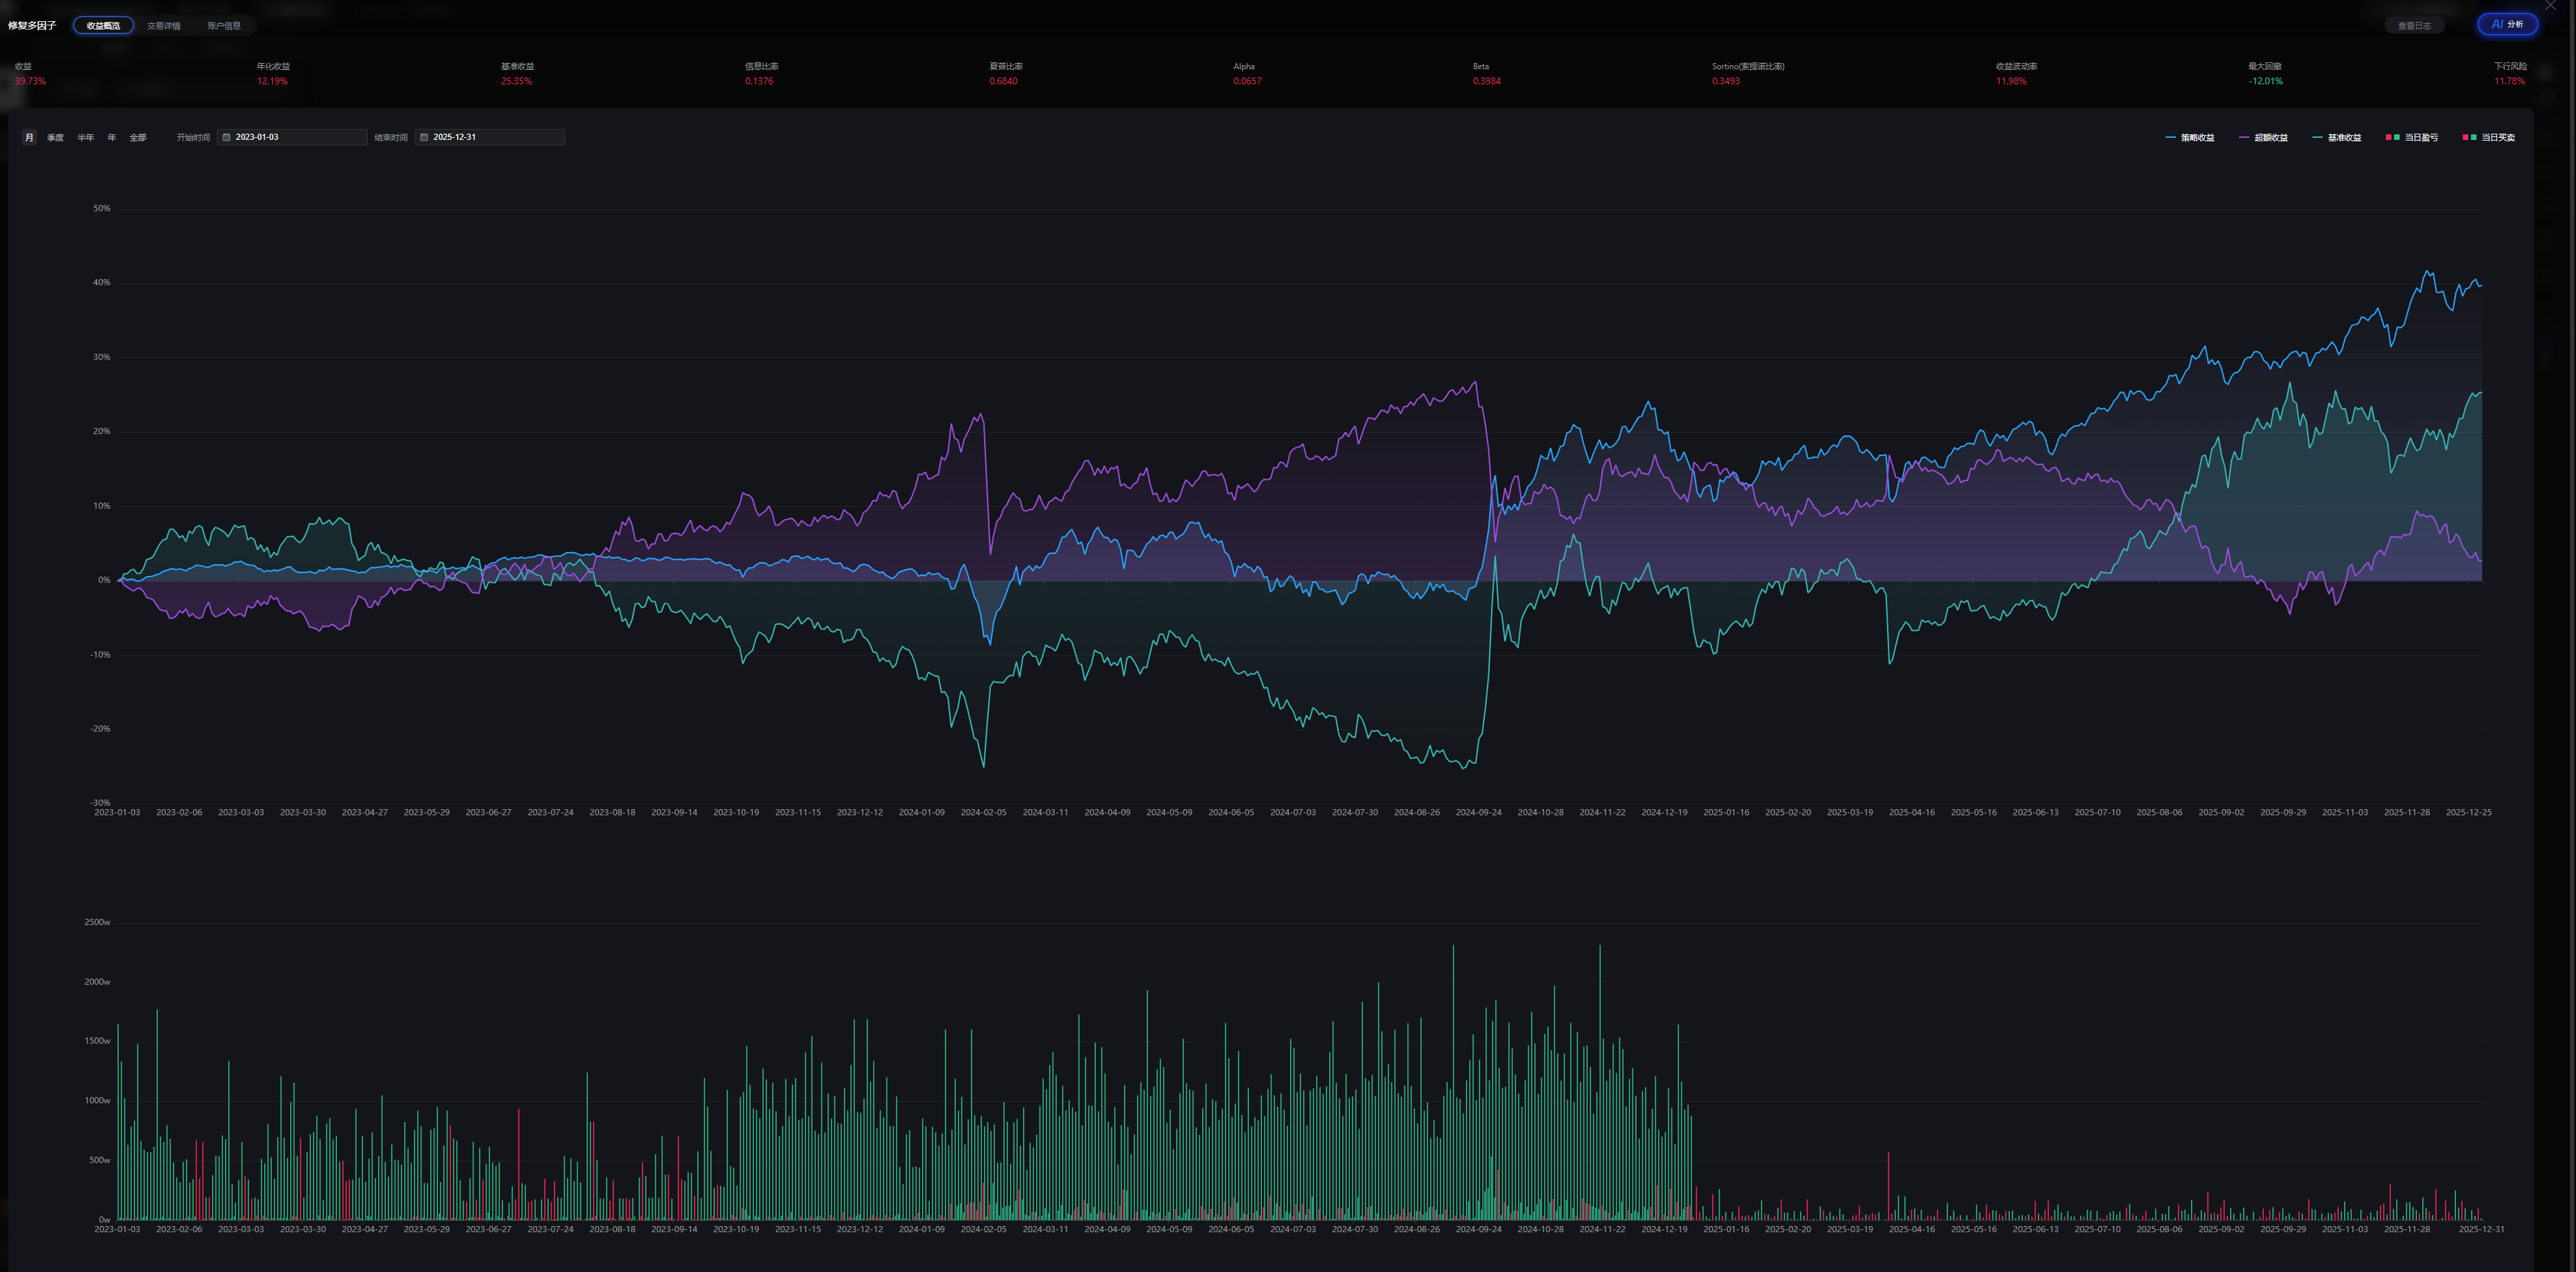Viewport: 2576px width, 1272px height.
Task: Switch to 交易详情 tab
Action: 164,26
